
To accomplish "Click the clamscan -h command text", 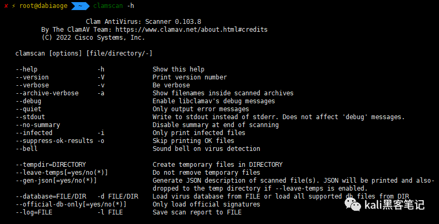I will point(113,6).
